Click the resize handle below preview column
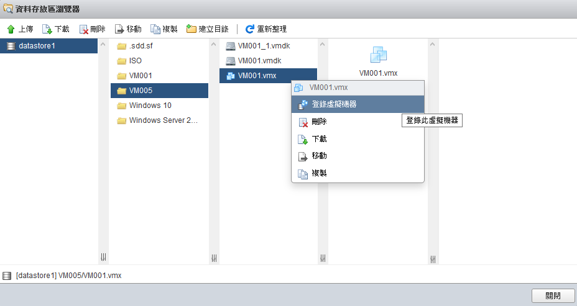 coord(433,259)
